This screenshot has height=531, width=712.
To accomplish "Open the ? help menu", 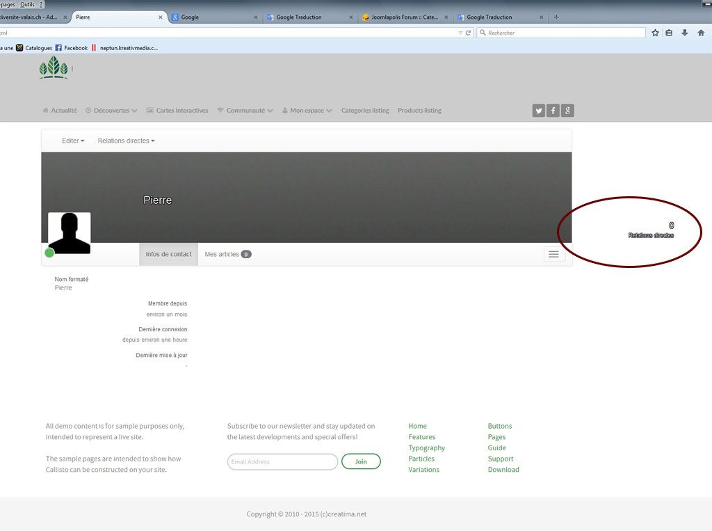I will click(41, 5).
